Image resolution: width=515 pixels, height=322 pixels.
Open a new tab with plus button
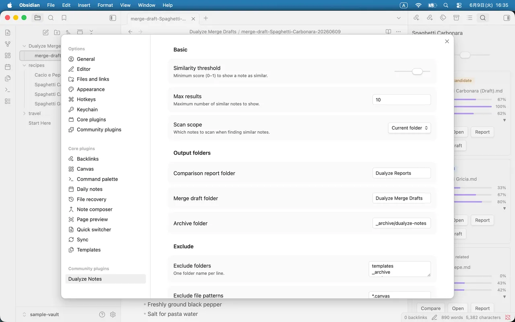tap(206, 18)
